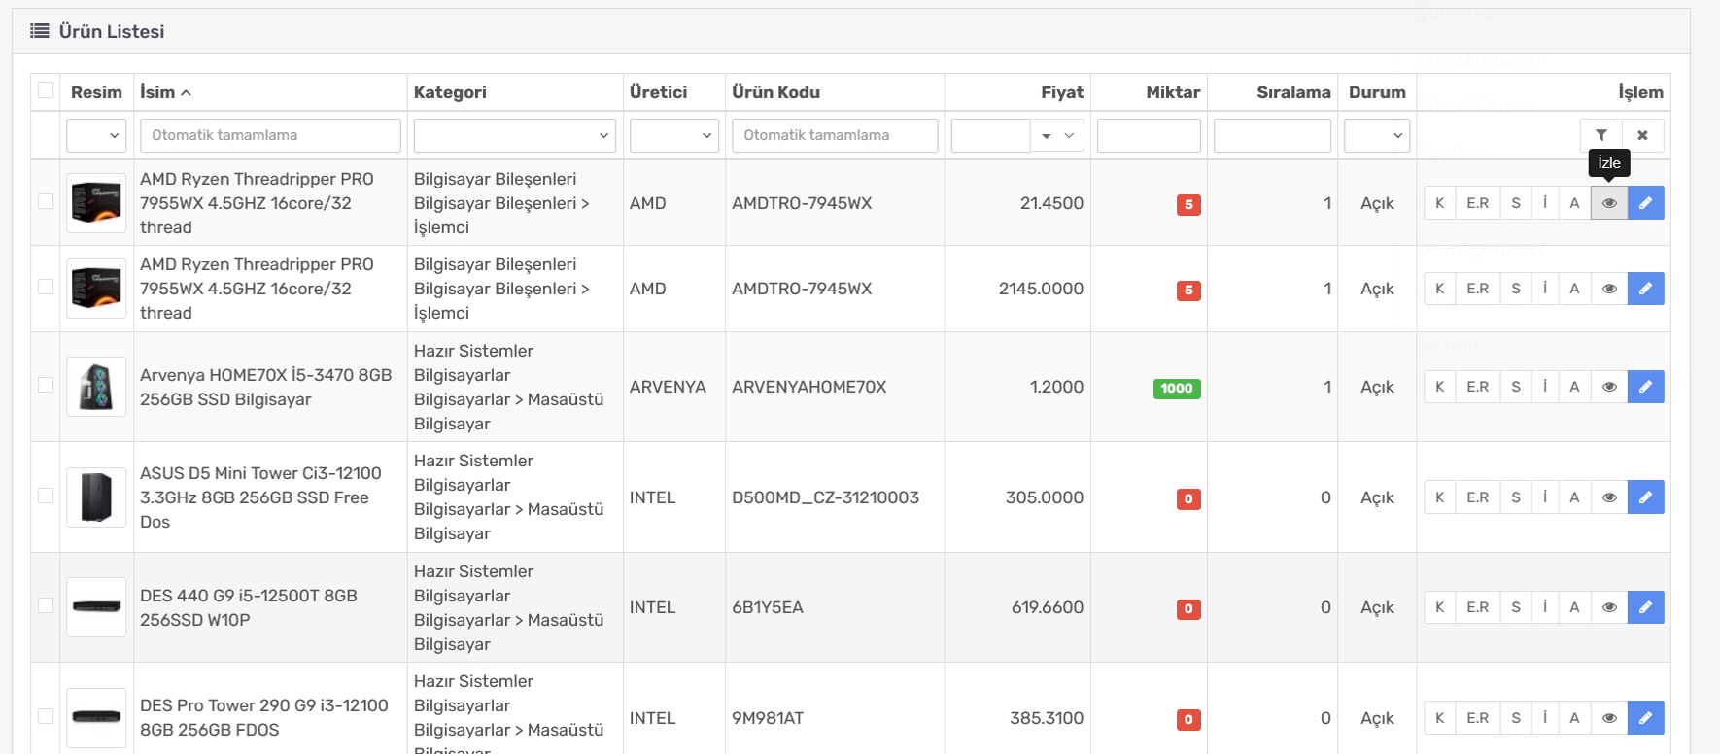Open the Kategori filter dropdown
Viewport: 1720px width, 754px height.
514,135
